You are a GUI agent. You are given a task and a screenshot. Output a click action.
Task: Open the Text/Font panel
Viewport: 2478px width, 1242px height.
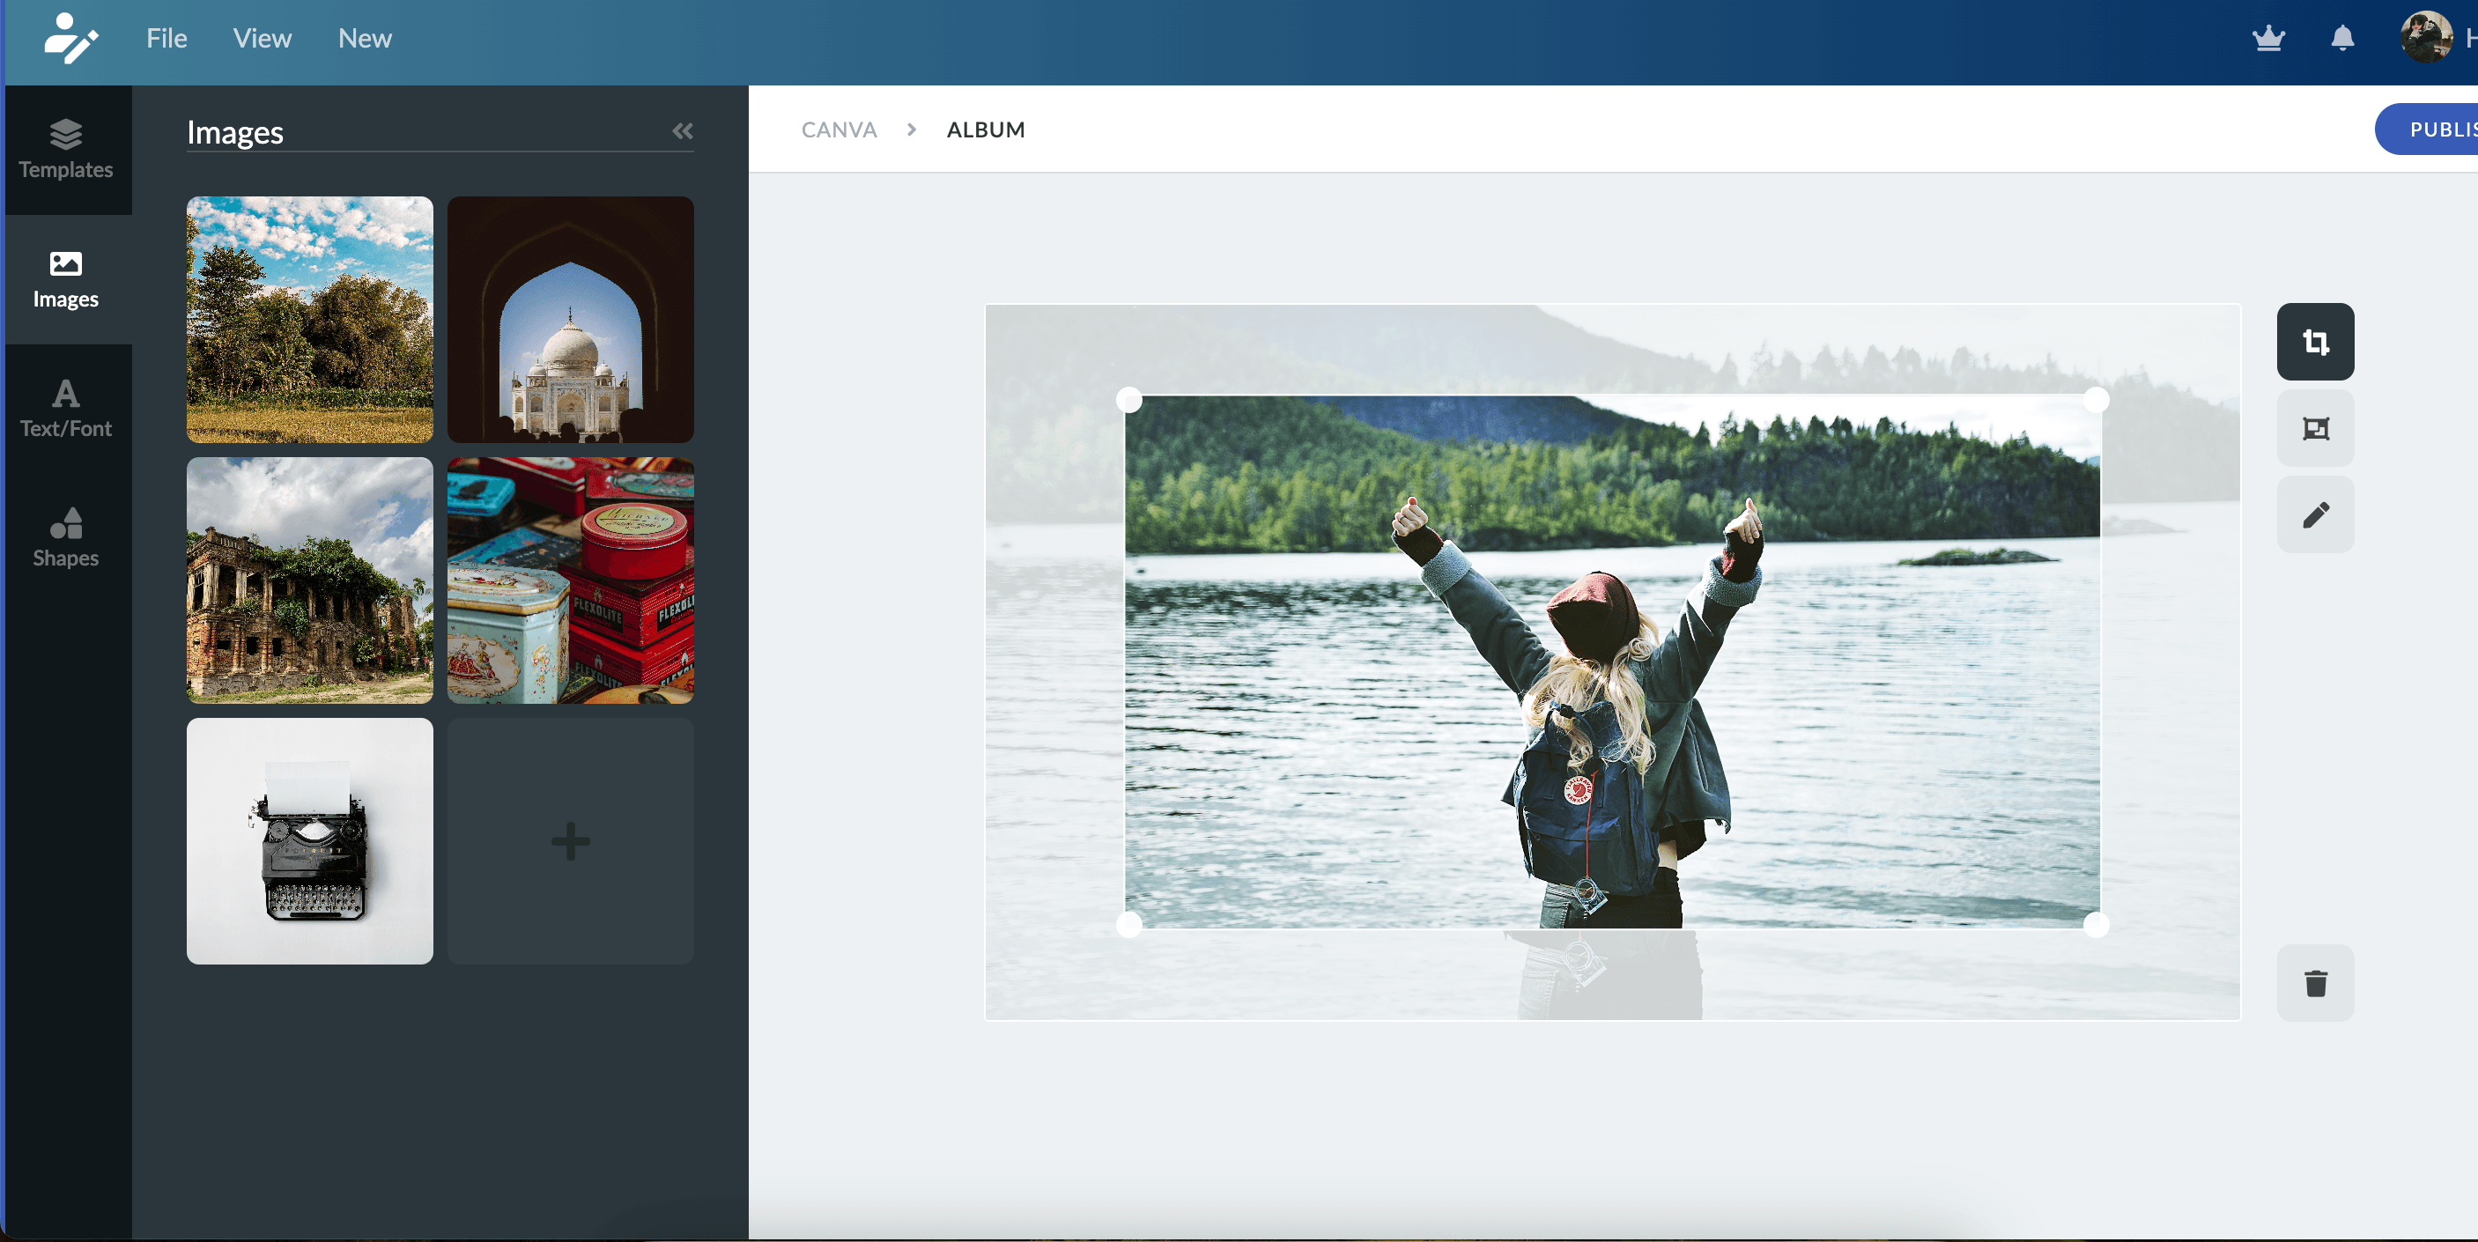pos(65,407)
